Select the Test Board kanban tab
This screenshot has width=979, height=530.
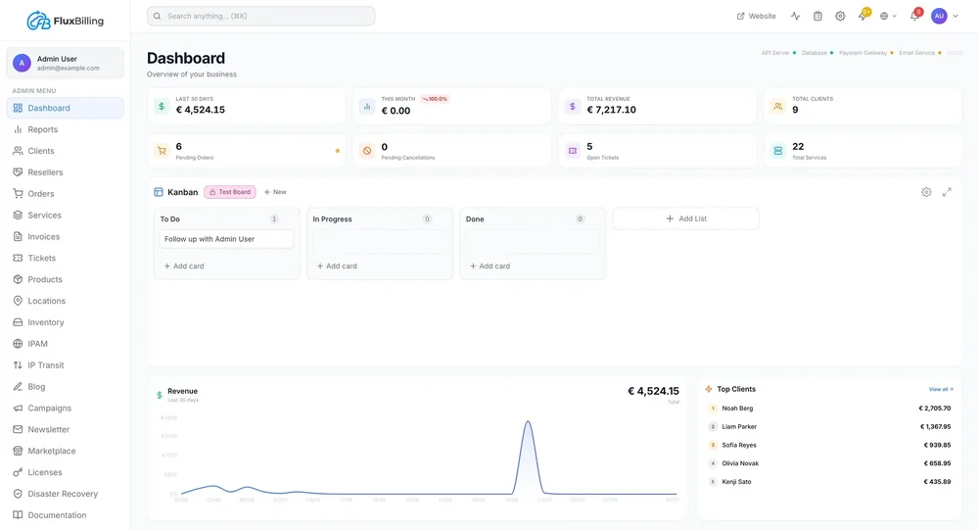click(230, 192)
